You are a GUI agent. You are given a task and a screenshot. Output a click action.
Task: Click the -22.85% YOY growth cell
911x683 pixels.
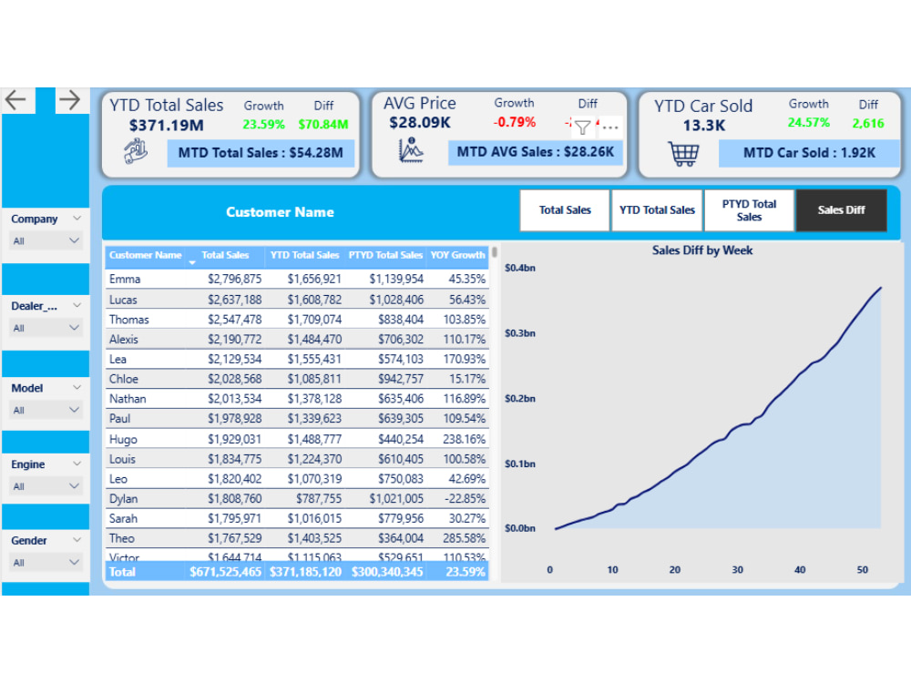tap(465, 498)
